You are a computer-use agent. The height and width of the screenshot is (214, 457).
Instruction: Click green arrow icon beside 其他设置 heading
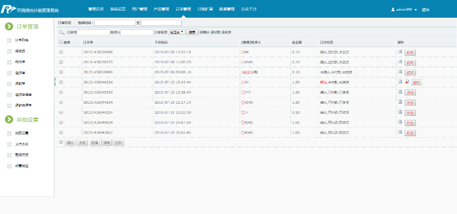[9, 119]
